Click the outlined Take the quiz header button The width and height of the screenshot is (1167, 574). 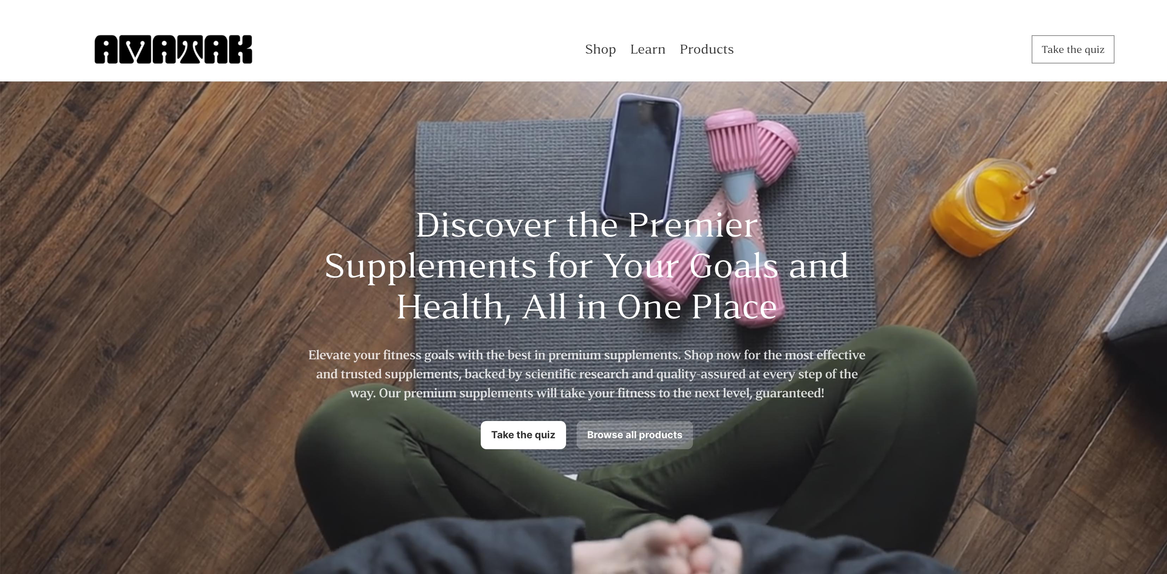coord(1073,49)
